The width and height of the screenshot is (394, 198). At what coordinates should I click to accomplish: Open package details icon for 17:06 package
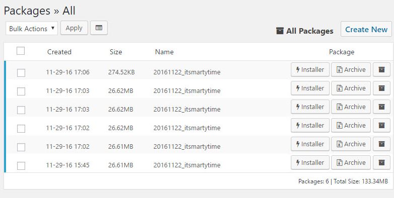click(x=381, y=69)
